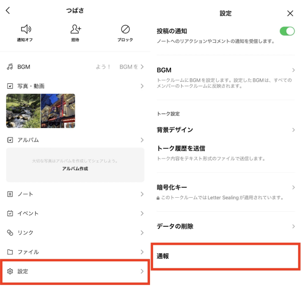Tap the 通知オフ label
Image resolution: width=301 pixels, height=290 pixels.
[x=25, y=40]
